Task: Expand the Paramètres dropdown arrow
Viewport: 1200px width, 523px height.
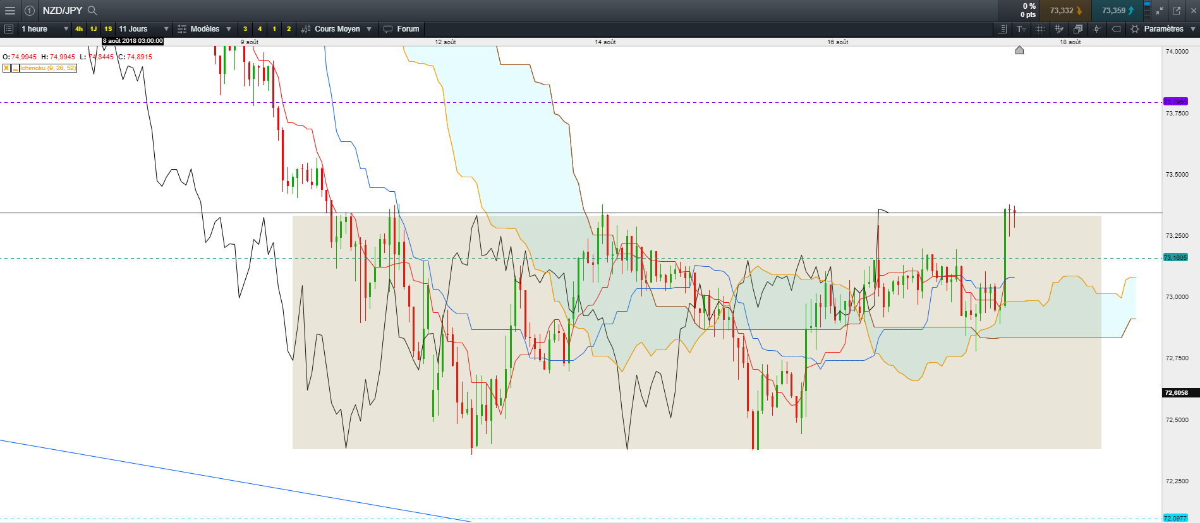Action: pyautogui.click(x=1192, y=29)
